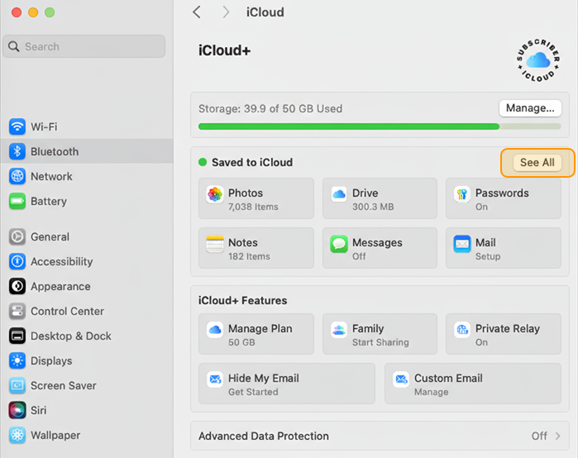Open Family Start Sharing tile

[380, 334]
